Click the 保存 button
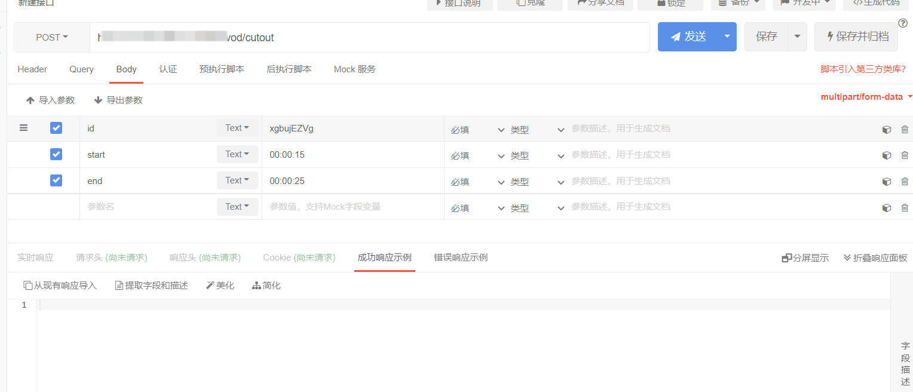 (x=766, y=36)
